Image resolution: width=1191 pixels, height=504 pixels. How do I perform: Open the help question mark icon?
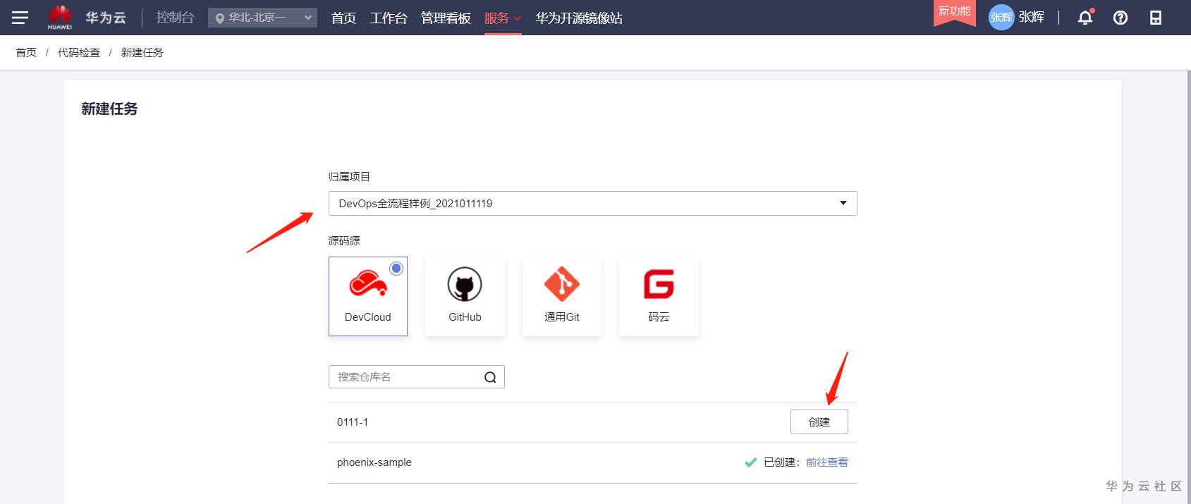coord(1120,18)
